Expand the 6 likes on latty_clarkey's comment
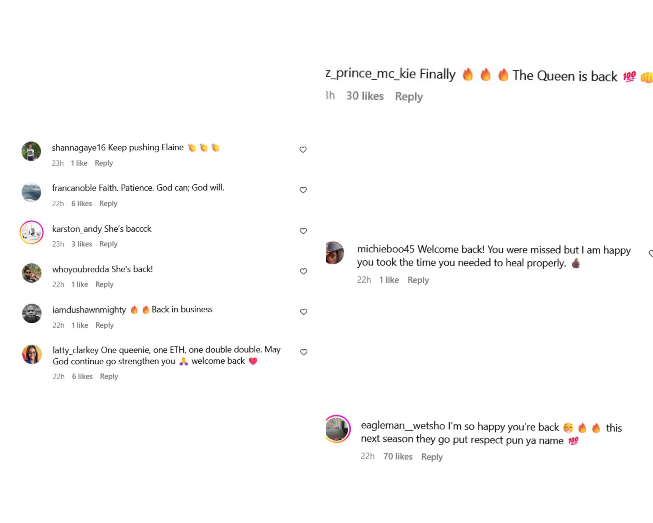The width and height of the screenshot is (653, 523). click(x=82, y=376)
